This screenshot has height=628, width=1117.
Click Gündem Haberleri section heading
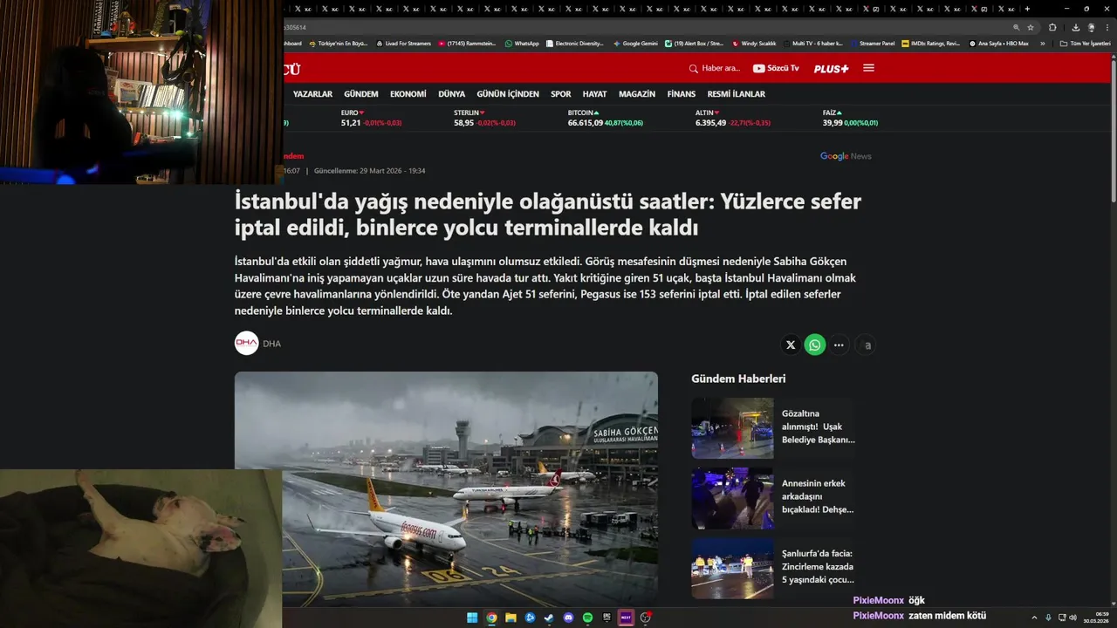pyautogui.click(x=738, y=379)
